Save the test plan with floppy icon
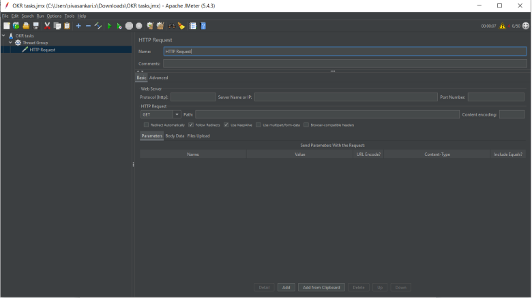 click(35, 26)
